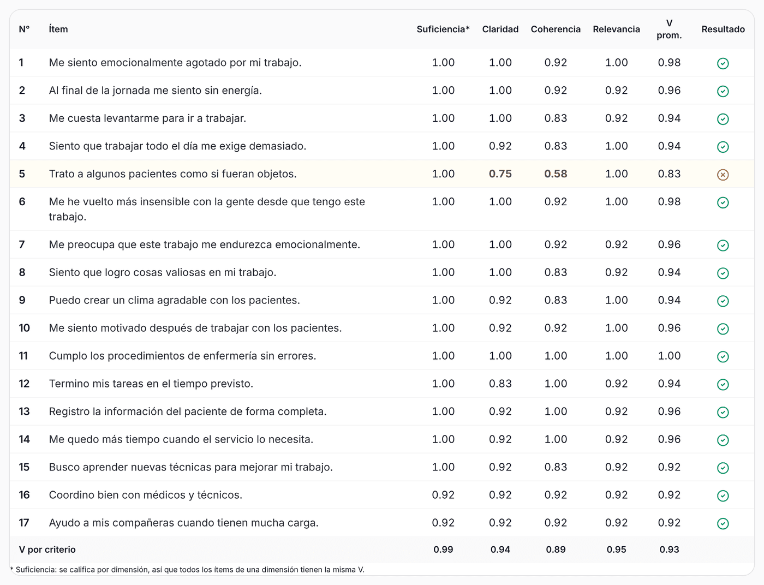Click the Claridad column header
This screenshot has height=585, width=764.
pyautogui.click(x=500, y=29)
